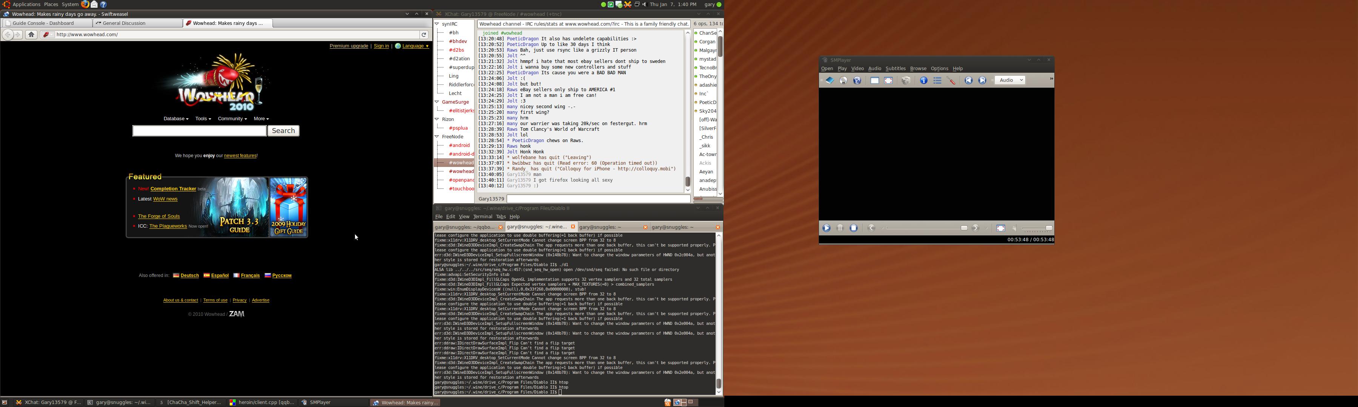The height and width of the screenshot is (407, 1358).
Task: Open DVD disc icon in SMPlayer toolbar
Action: (843, 81)
